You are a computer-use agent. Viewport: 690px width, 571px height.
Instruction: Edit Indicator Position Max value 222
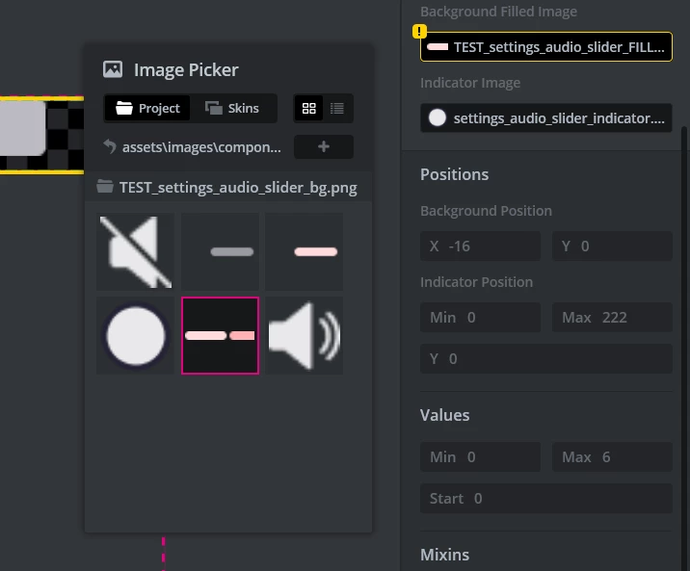pos(612,318)
